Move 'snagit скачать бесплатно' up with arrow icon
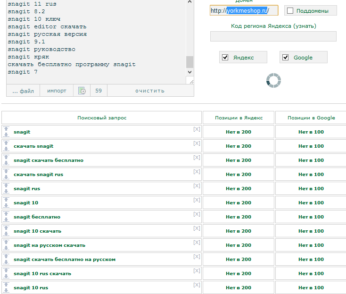 6,157
